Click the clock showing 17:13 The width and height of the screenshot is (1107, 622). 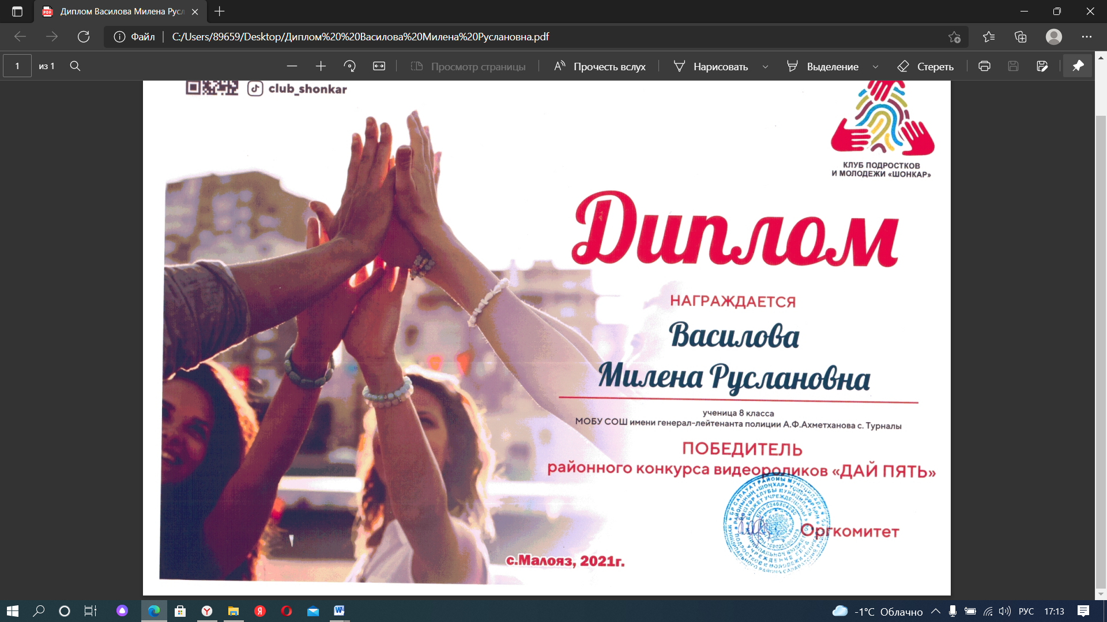1054,611
